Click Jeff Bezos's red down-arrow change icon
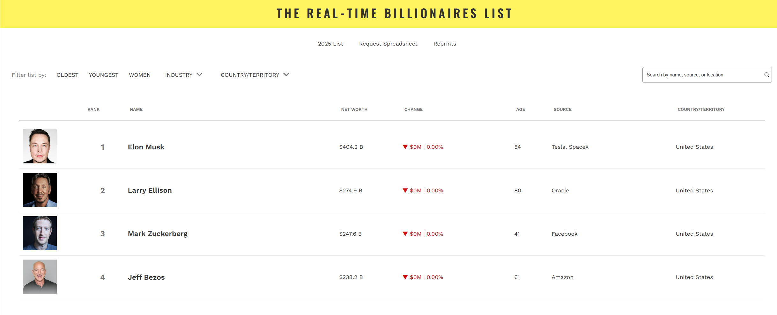The image size is (777, 315). point(405,277)
